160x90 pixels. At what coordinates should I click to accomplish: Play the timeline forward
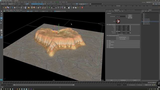pos(154,82)
